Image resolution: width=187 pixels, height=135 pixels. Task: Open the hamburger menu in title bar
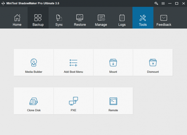[x=163, y=3]
